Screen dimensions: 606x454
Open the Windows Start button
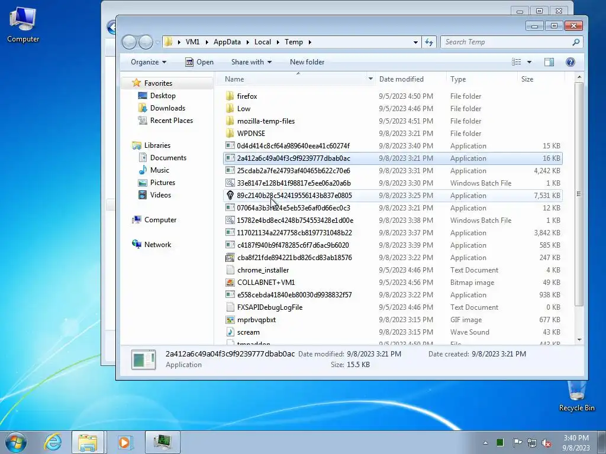click(15, 442)
